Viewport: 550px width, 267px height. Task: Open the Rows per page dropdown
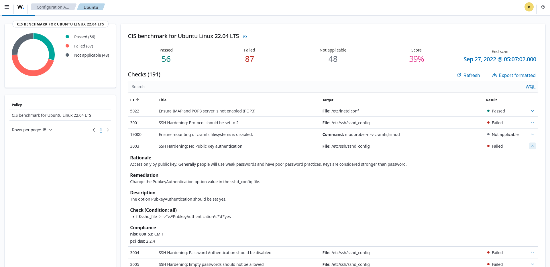click(32, 130)
